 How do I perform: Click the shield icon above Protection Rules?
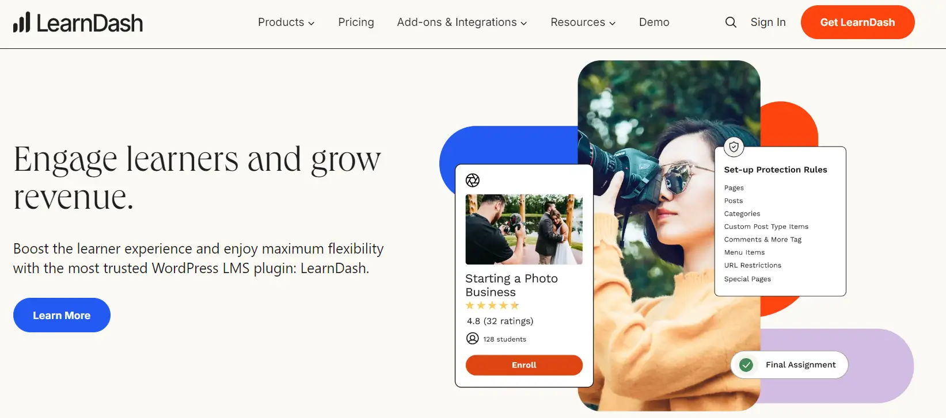pos(734,147)
